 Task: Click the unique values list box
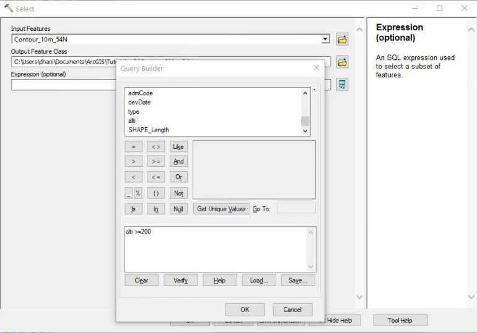pos(255,170)
